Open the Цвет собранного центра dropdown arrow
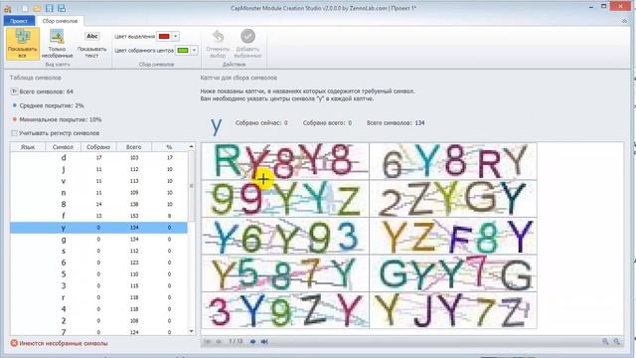Image resolution: width=636 pixels, height=358 pixels. tap(195, 51)
